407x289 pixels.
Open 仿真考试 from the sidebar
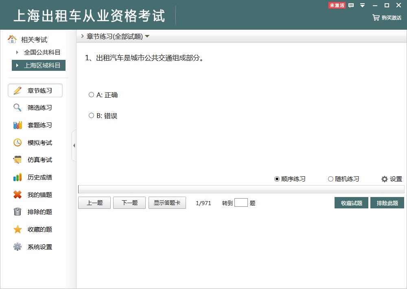click(39, 160)
